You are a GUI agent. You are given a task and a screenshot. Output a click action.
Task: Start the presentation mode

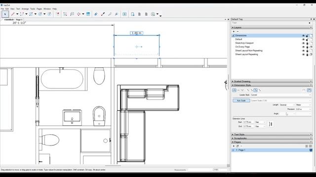click(x=124, y=14)
